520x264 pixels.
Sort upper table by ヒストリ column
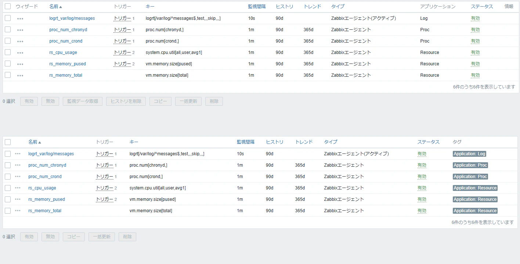(x=285, y=7)
